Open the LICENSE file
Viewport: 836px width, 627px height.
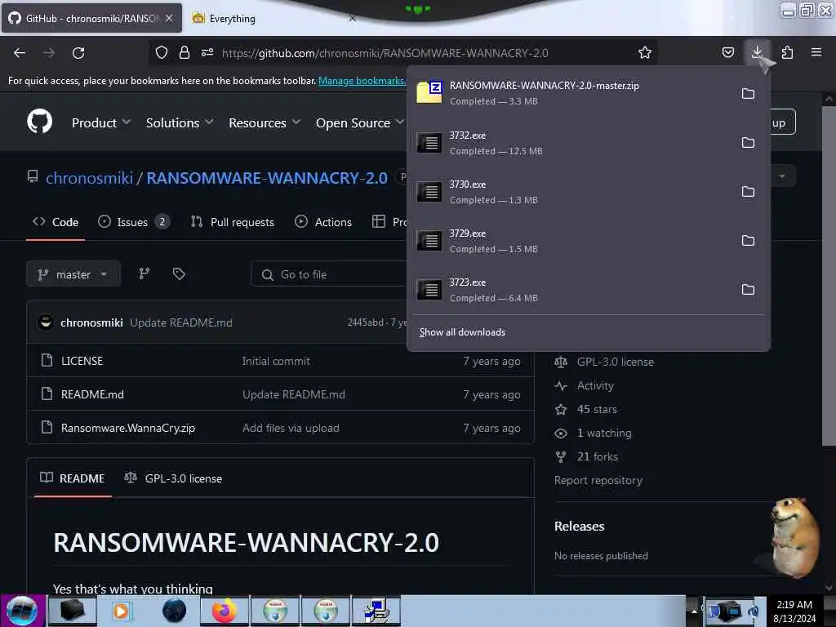pos(82,361)
